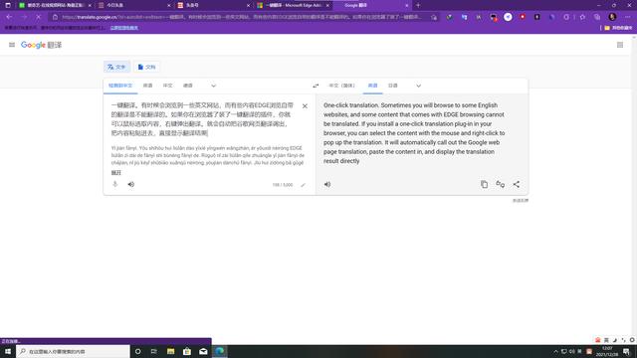This screenshot has width=637, height=358.
Task: Switch to the Microsoft Edge Add-ons tab
Action: pyautogui.click(x=293, y=5)
